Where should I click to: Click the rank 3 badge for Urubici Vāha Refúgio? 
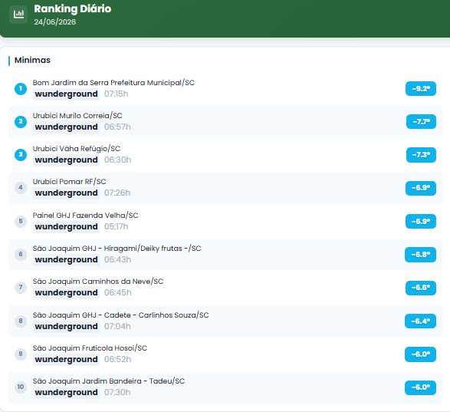tap(21, 154)
